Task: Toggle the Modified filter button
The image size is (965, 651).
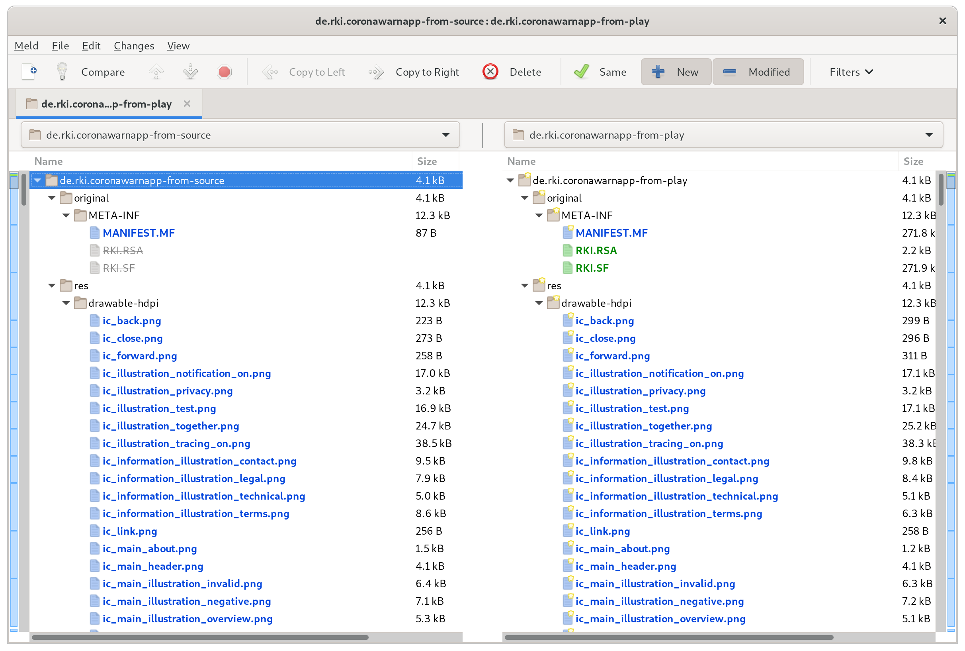Action: [758, 72]
